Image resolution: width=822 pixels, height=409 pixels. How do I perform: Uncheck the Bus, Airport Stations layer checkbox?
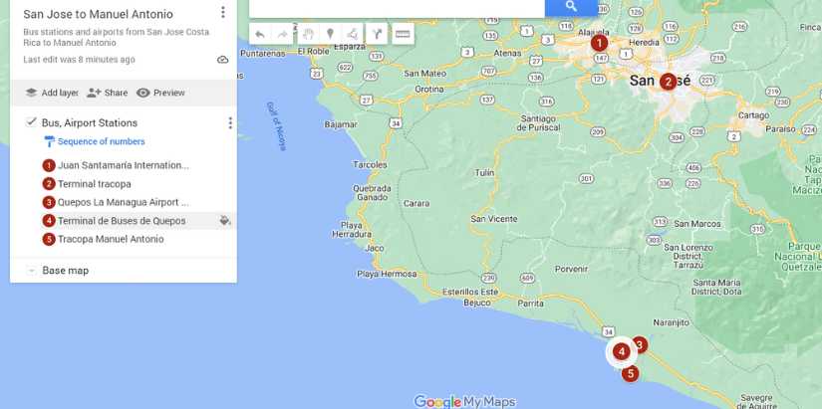(x=32, y=122)
